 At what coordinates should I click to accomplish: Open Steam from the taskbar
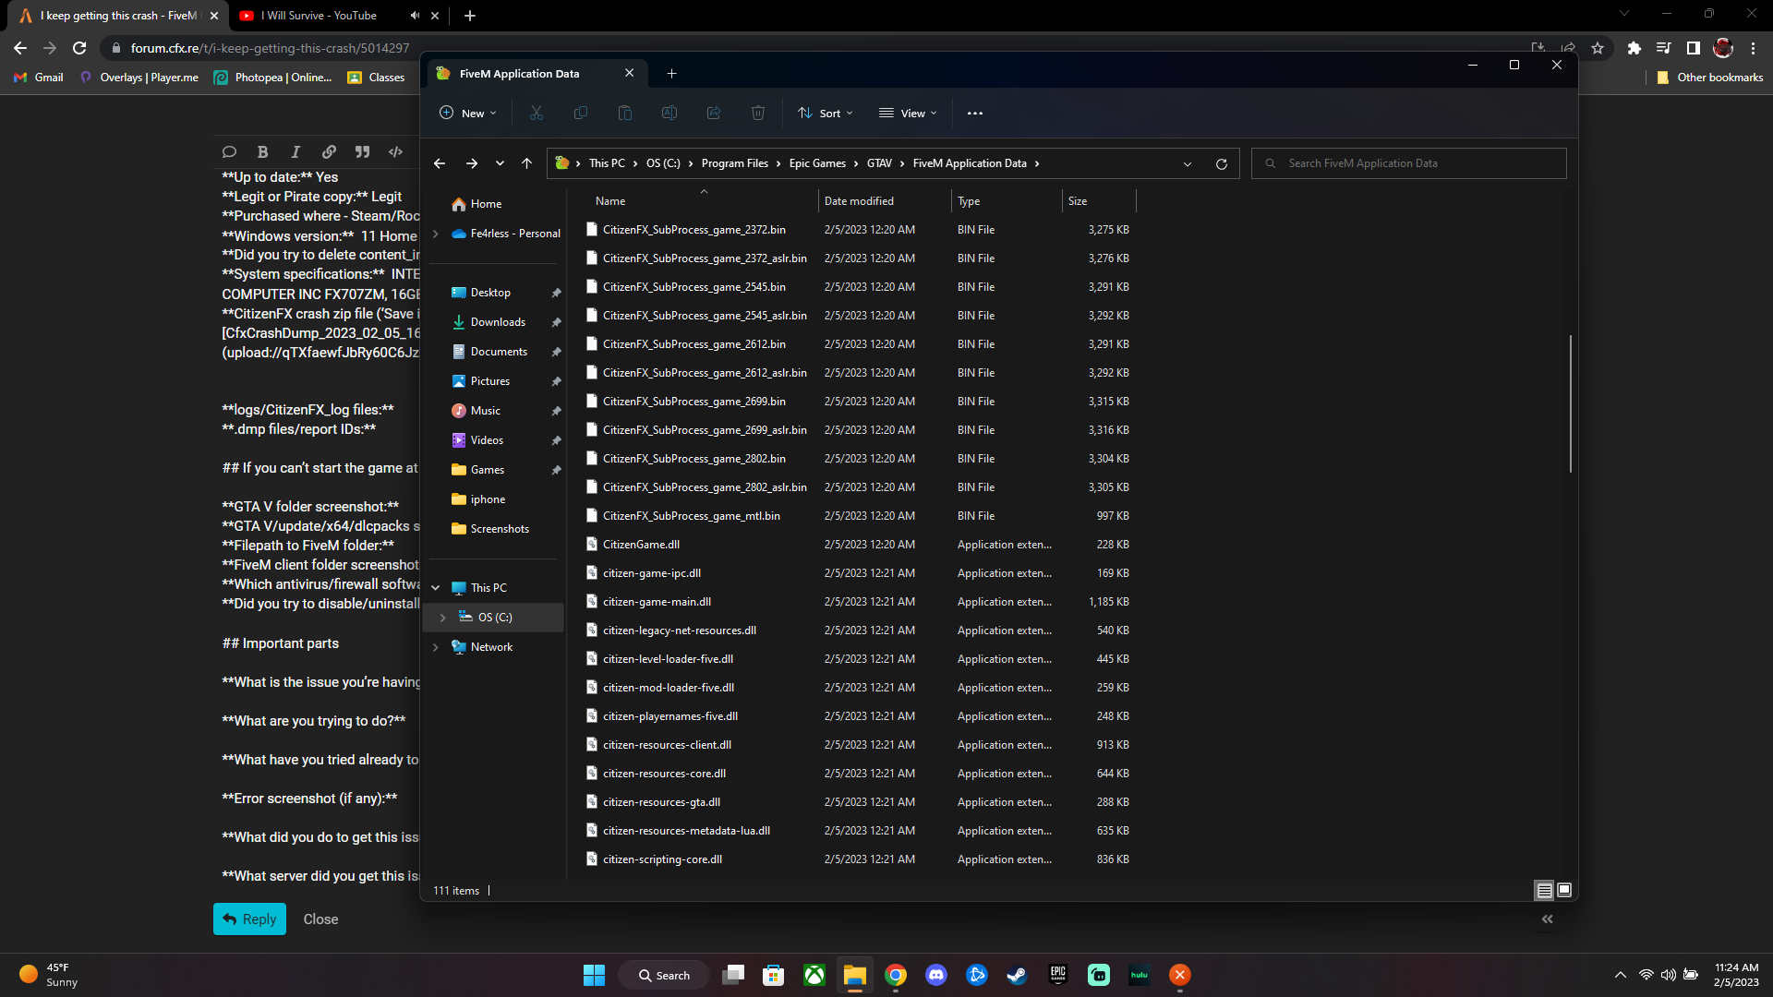(1018, 975)
